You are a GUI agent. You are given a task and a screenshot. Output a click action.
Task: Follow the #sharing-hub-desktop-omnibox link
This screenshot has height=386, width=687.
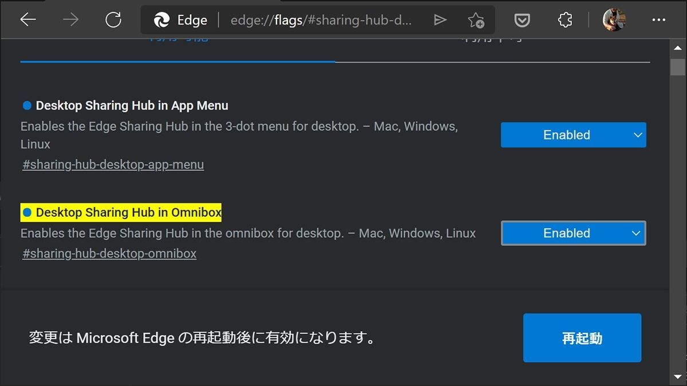pos(109,253)
